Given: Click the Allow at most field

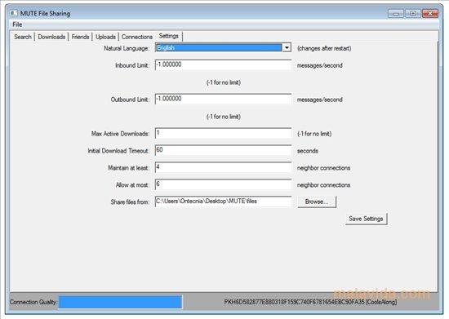Looking at the screenshot, I should (223, 184).
